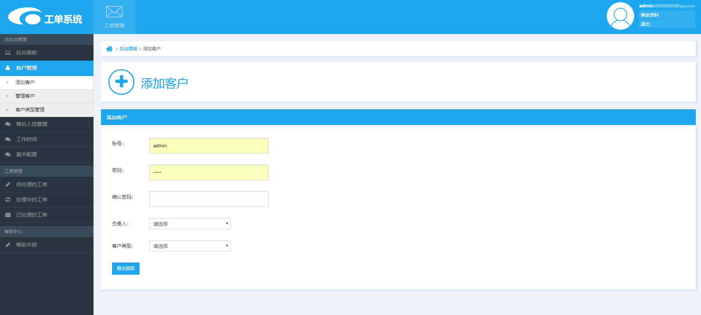This screenshot has width=701, height=315.
Task: Click the 确认密码 input field
Action: [209, 199]
